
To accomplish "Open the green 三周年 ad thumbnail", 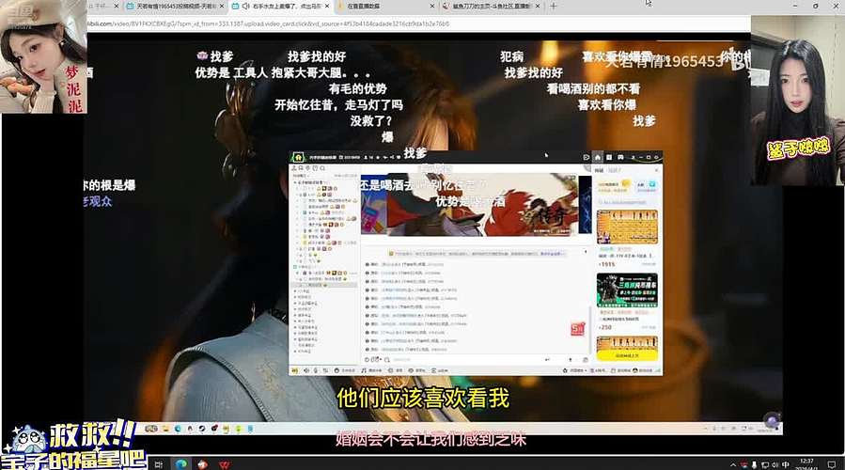I will tap(627, 290).
